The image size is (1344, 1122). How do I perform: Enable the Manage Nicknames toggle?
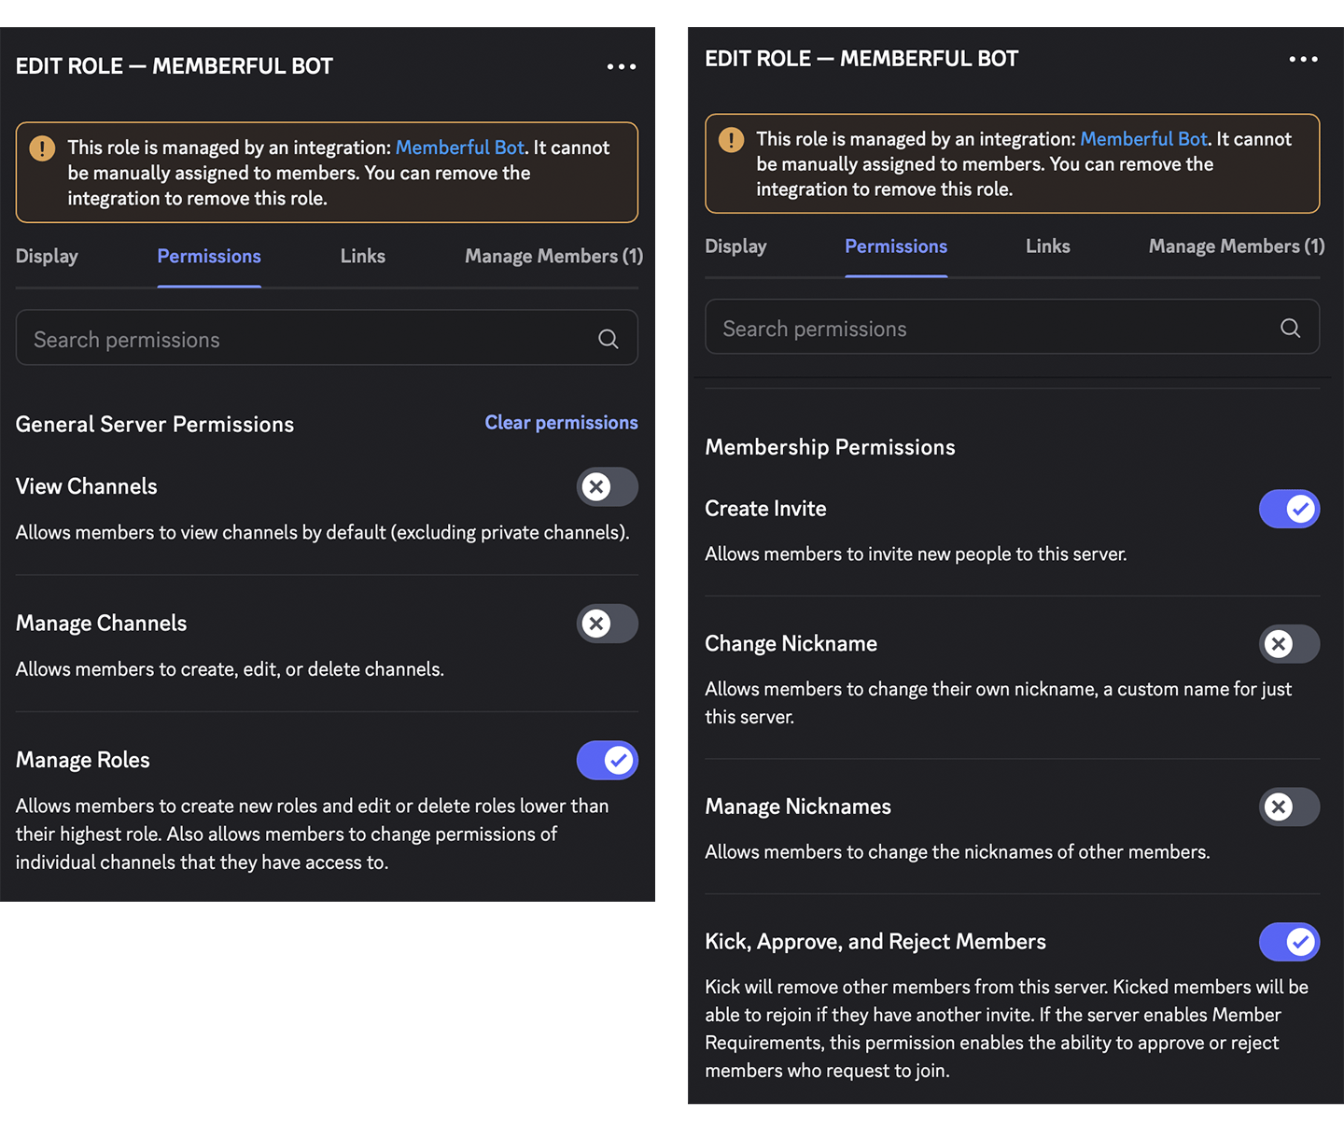coord(1290,806)
